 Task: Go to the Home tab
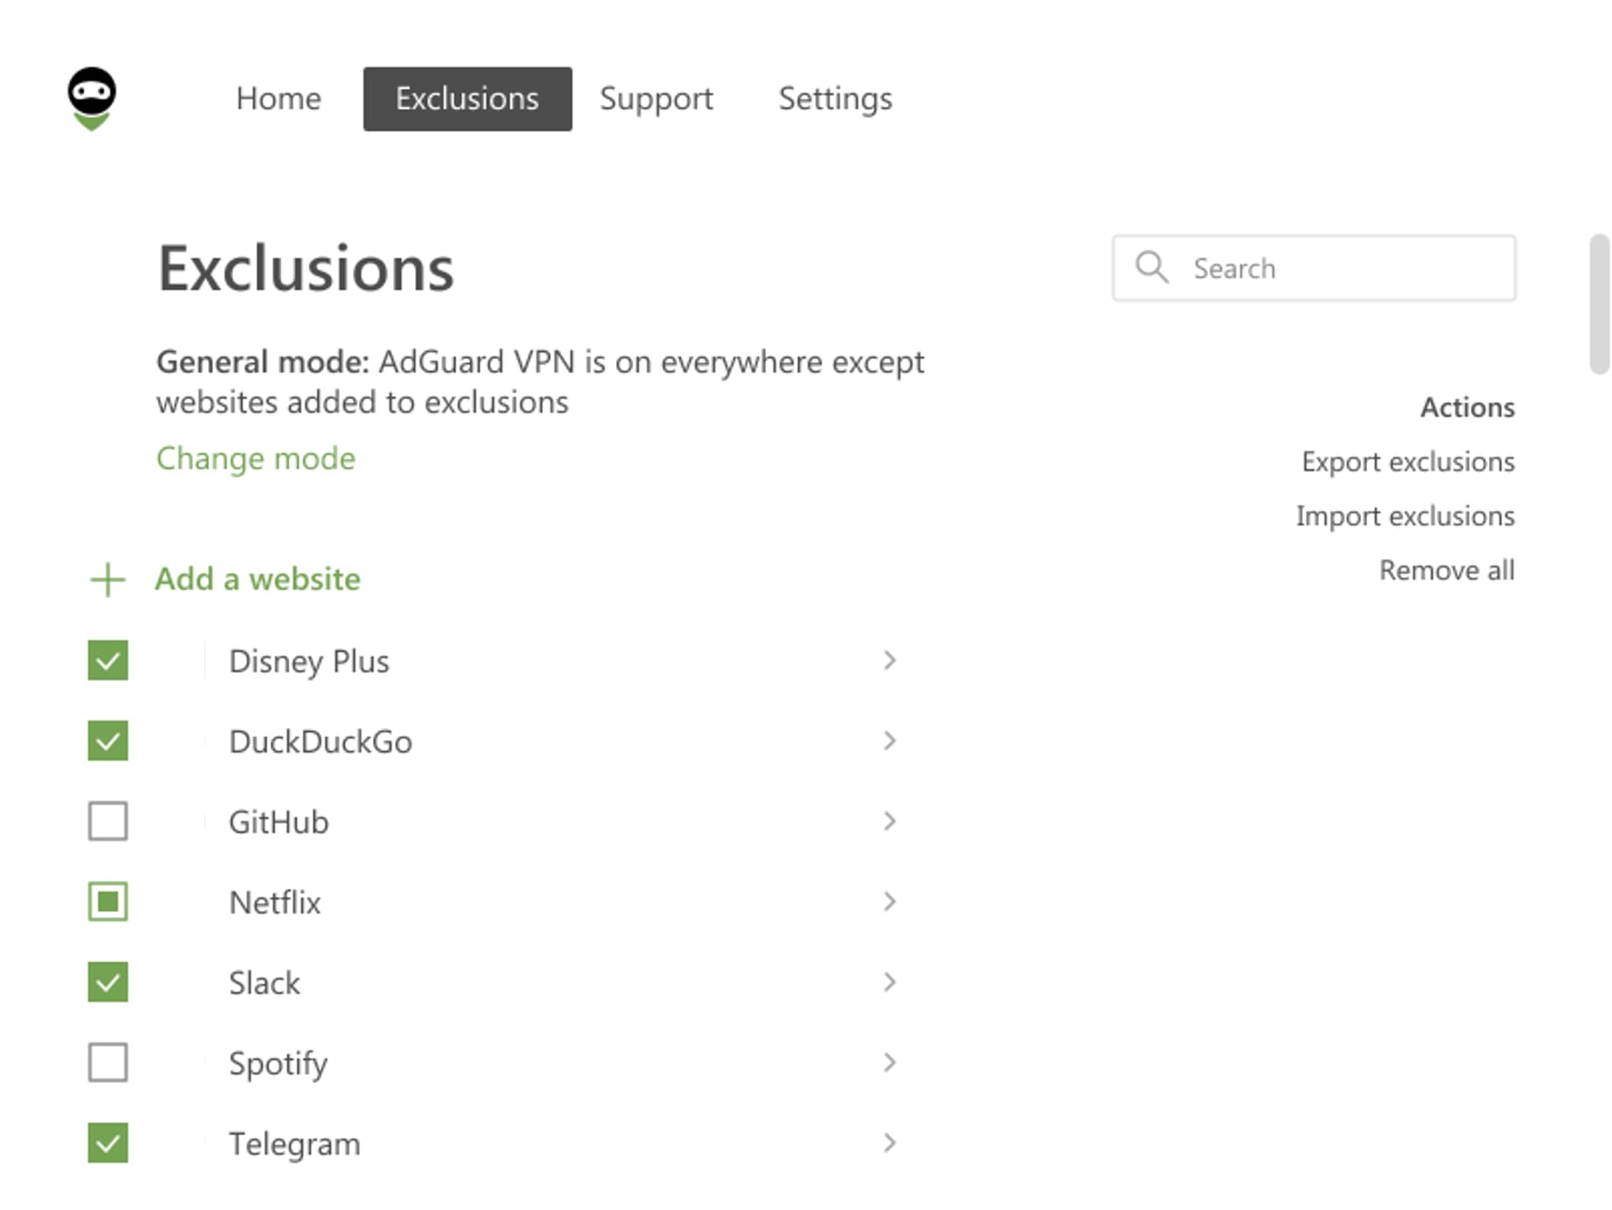(x=278, y=98)
